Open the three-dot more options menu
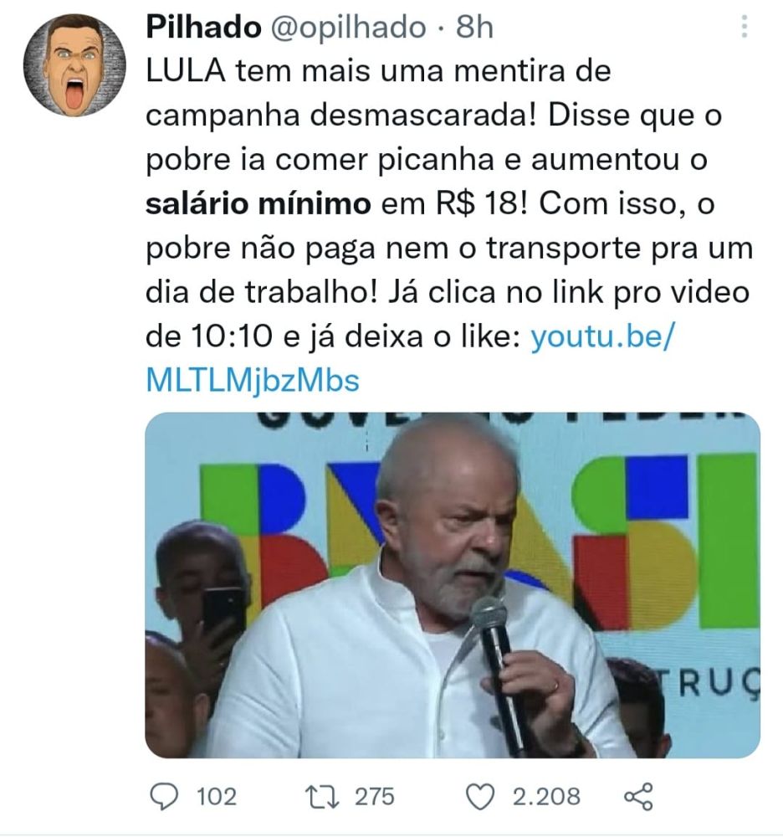This screenshot has width=783, height=837. 745,26
